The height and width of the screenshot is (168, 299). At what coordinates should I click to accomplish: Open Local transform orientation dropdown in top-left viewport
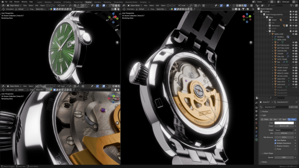(x=62, y=5)
